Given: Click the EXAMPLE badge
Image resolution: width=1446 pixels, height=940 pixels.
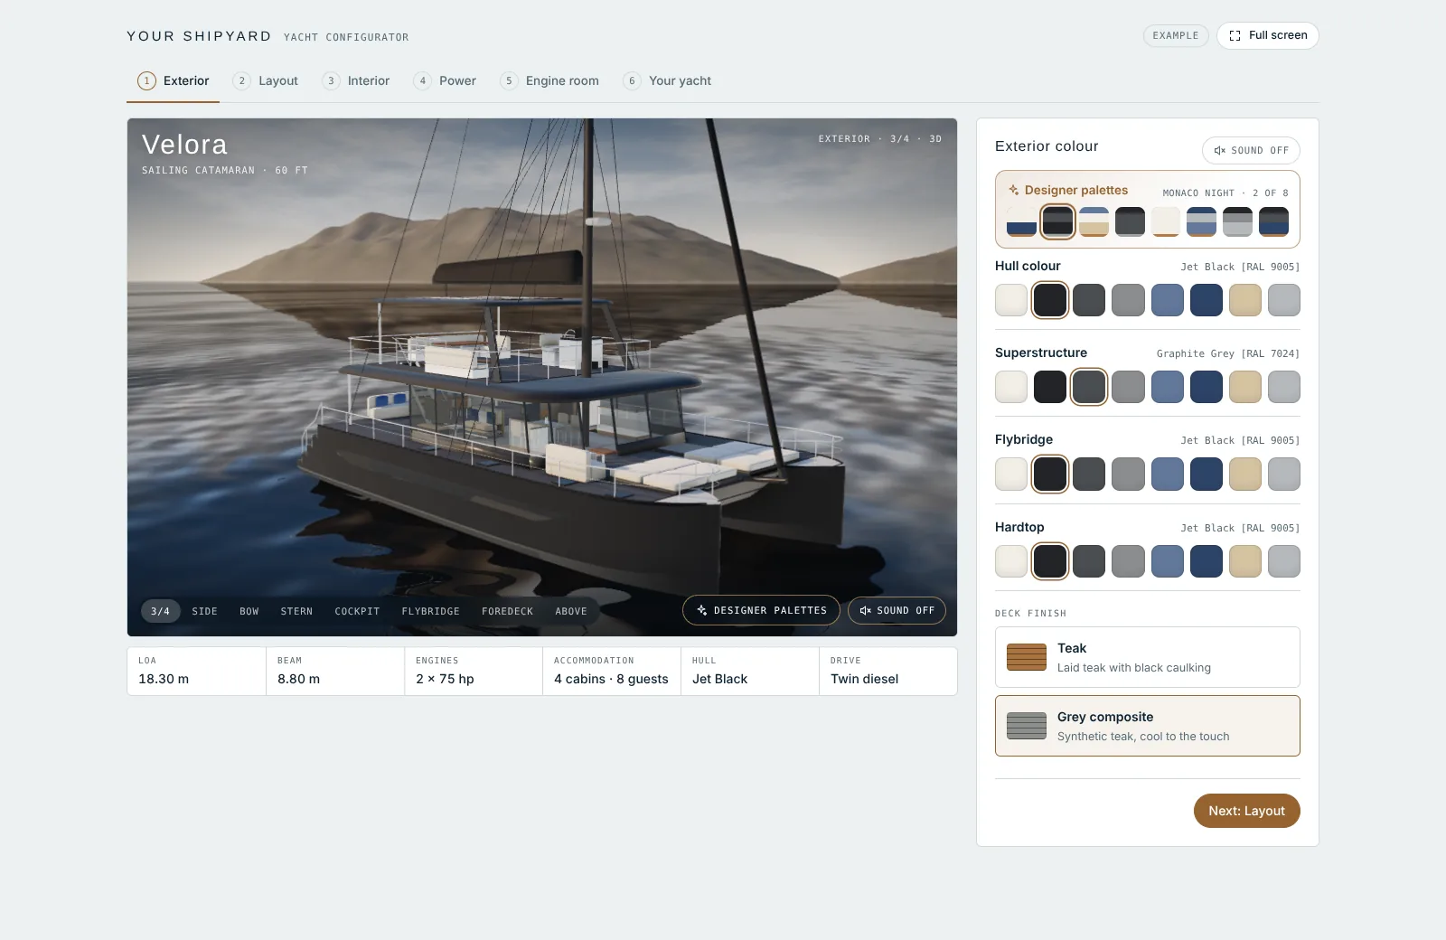Looking at the screenshot, I should tap(1175, 35).
